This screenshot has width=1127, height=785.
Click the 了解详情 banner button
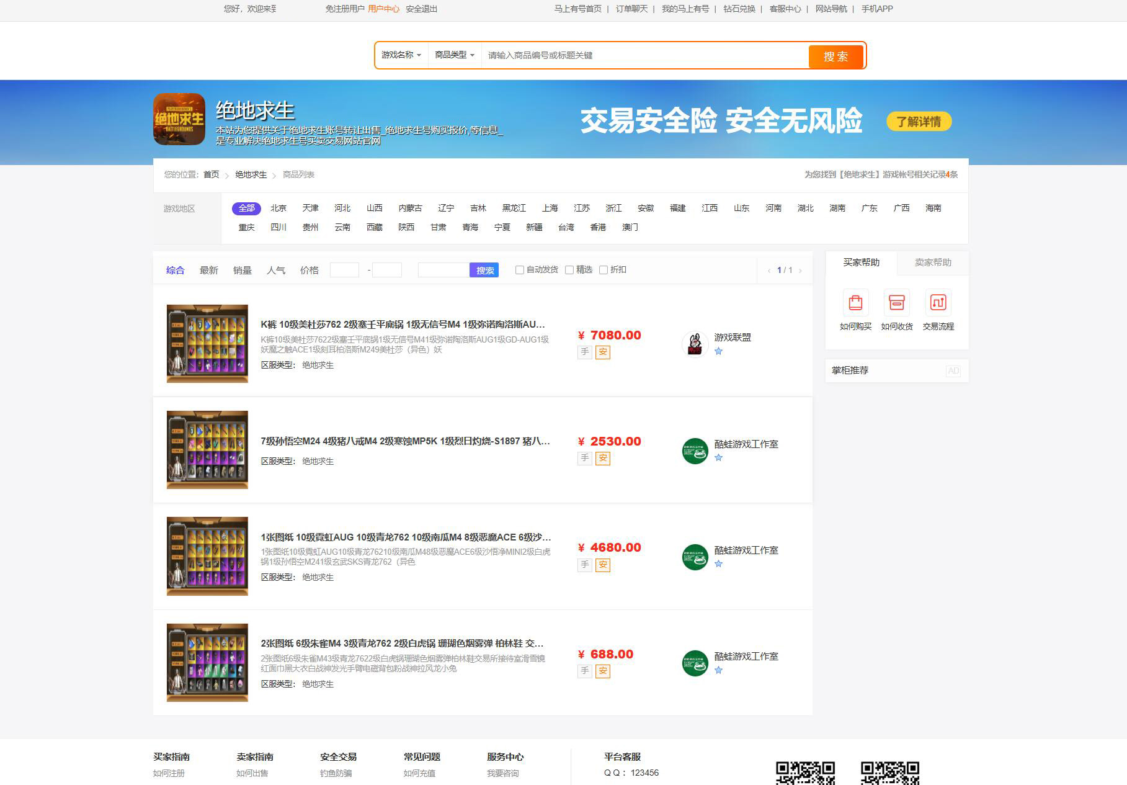(x=919, y=122)
